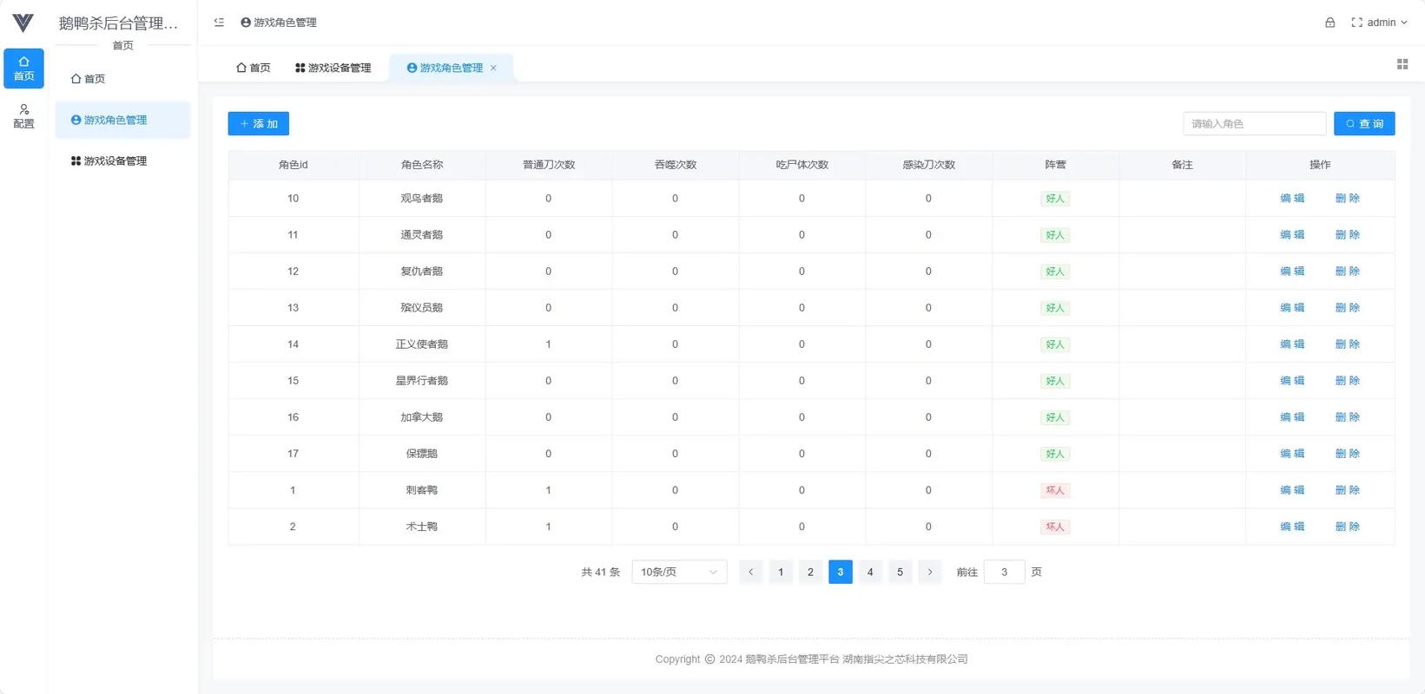
Task: Switch to the 游戏设备管理 tab
Action: click(333, 68)
